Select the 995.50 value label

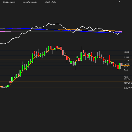[x=127, y=79]
